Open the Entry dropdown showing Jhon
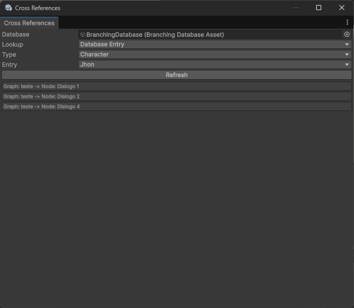 (215, 65)
